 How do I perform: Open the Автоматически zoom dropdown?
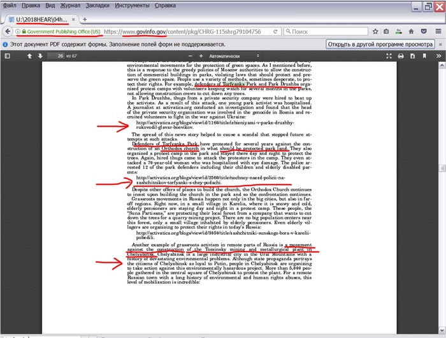(234, 56)
